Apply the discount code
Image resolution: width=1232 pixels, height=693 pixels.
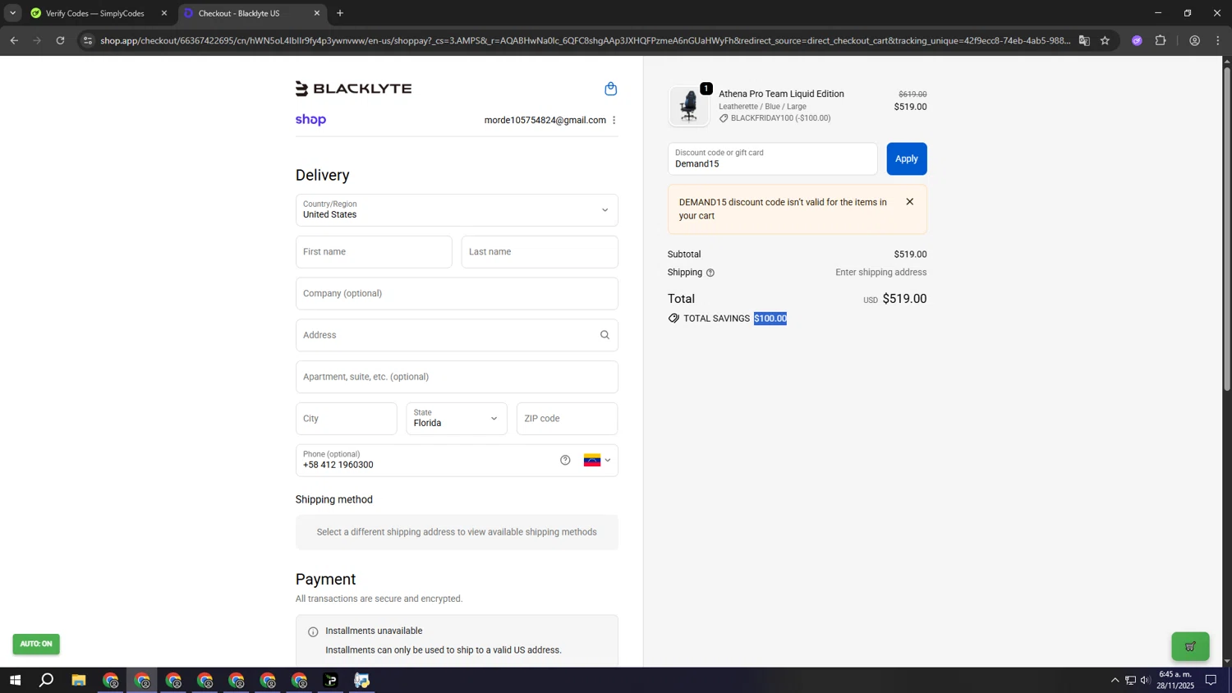(907, 159)
